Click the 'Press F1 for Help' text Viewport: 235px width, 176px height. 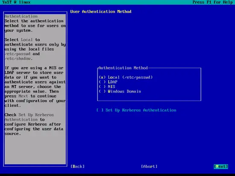point(212,2)
